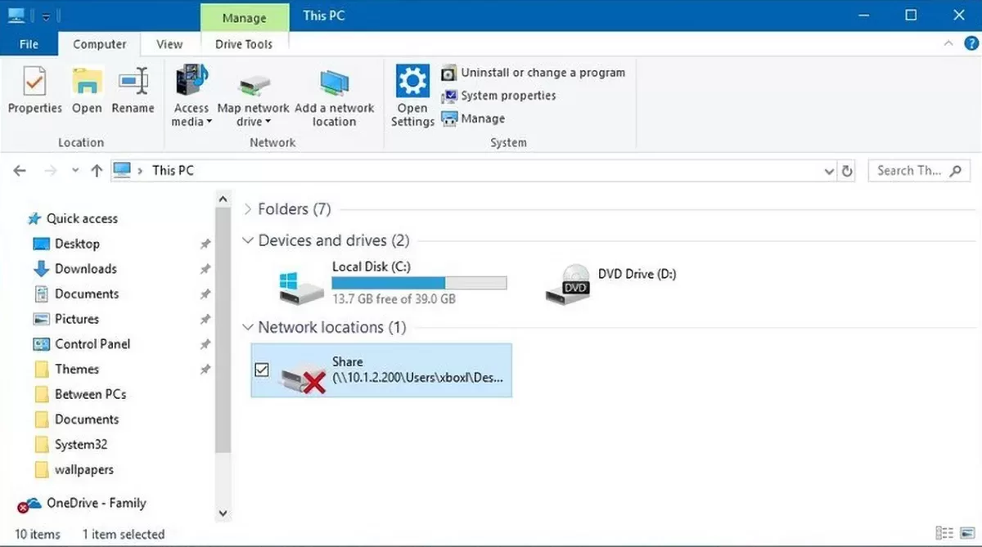Expand the Folders (7) section
Image resolution: width=982 pixels, height=547 pixels.
tap(248, 209)
